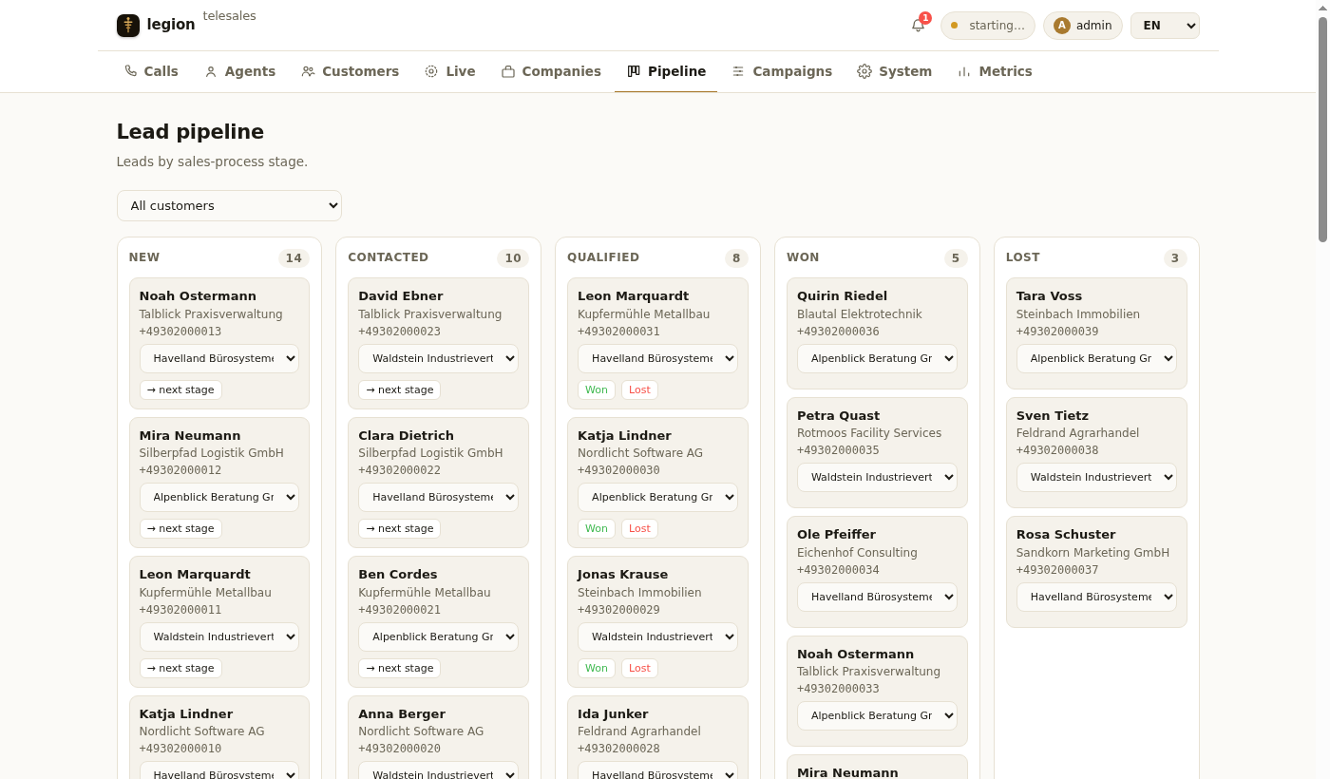Click the Campaigns sliders icon
Viewport: 1330px width, 779px height.
(x=738, y=71)
